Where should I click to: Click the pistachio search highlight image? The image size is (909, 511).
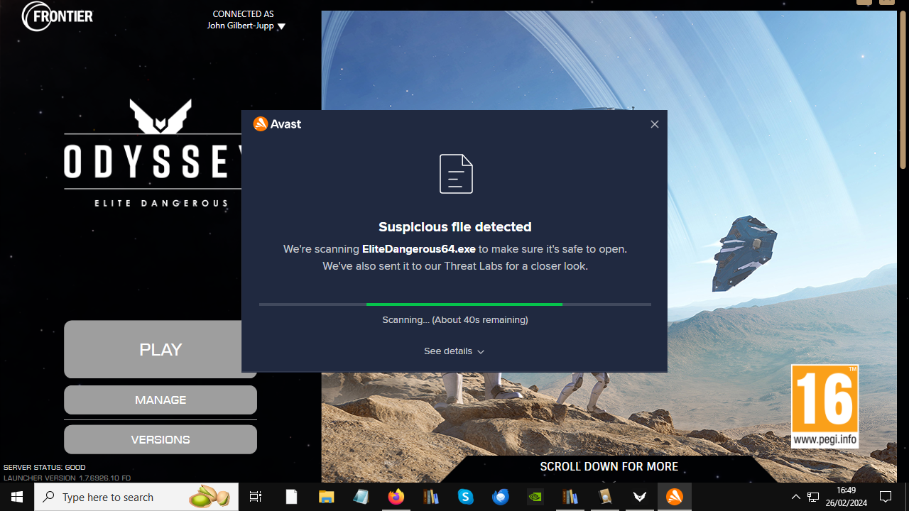click(209, 497)
